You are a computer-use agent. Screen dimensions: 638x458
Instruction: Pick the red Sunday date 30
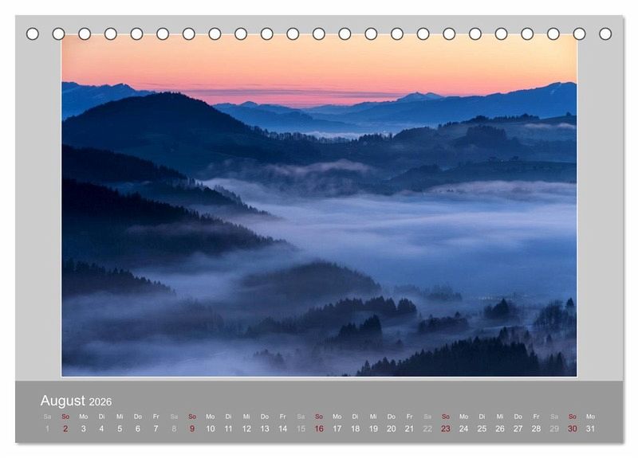pyautogui.click(x=573, y=429)
